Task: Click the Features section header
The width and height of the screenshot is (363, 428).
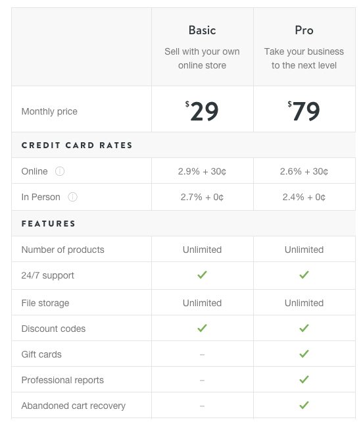Action: (x=49, y=224)
